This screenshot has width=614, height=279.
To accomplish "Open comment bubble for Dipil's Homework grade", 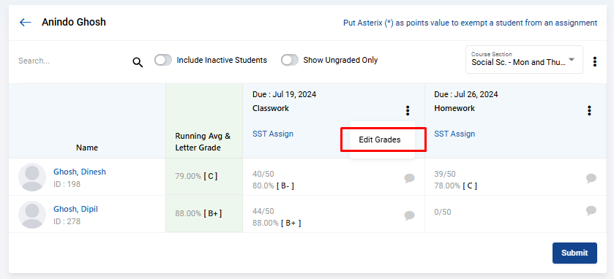I will pos(591,210).
